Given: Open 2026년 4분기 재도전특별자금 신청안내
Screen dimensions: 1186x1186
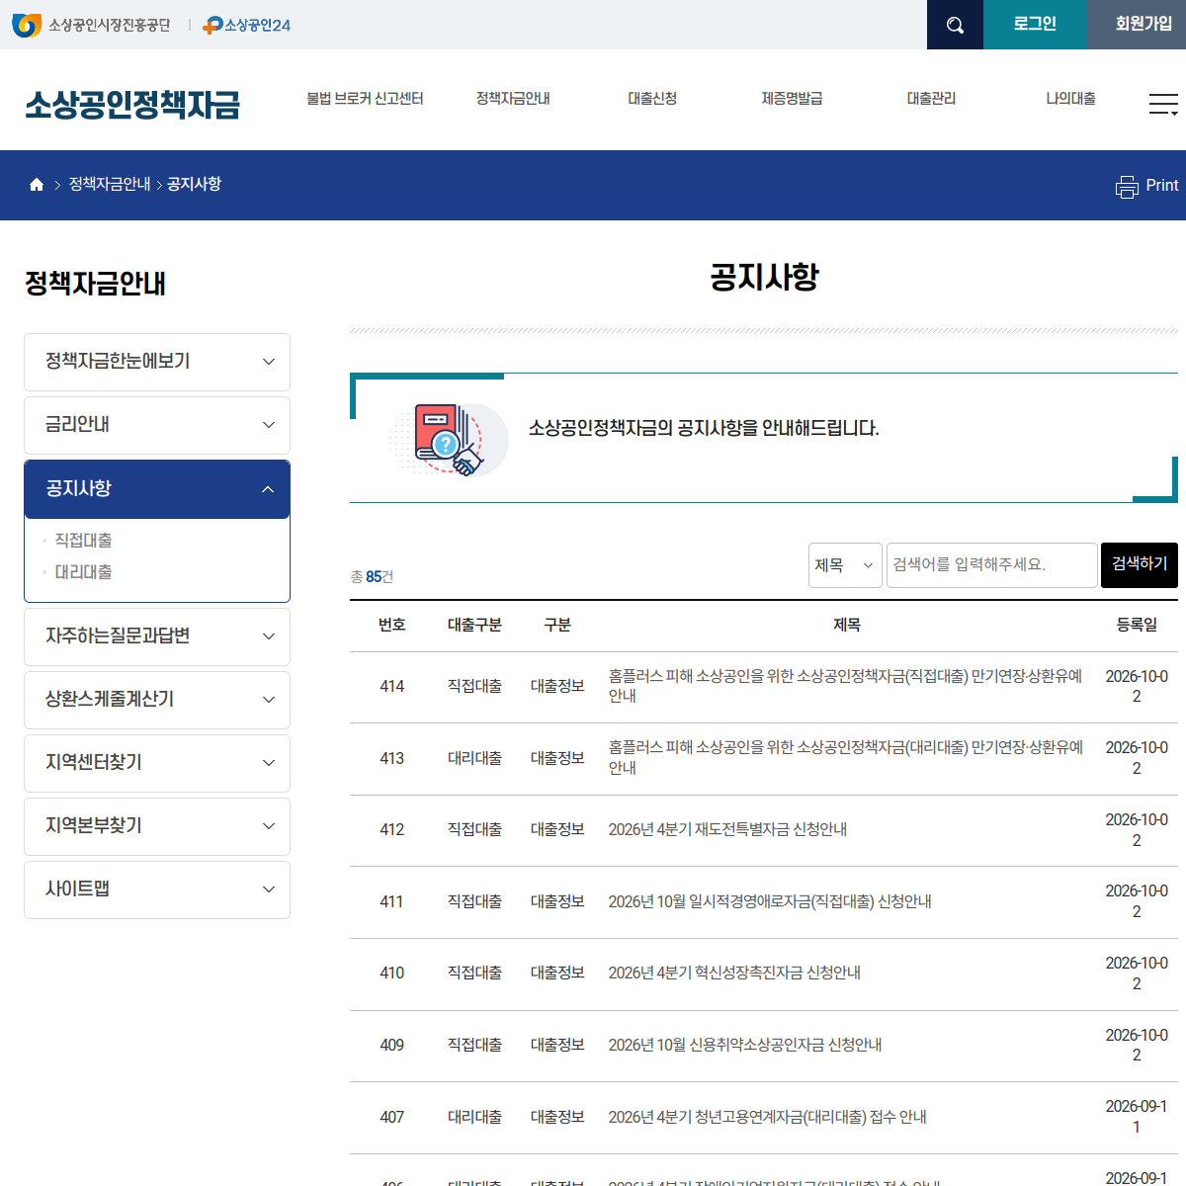Looking at the screenshot, I should click(727, 830).
